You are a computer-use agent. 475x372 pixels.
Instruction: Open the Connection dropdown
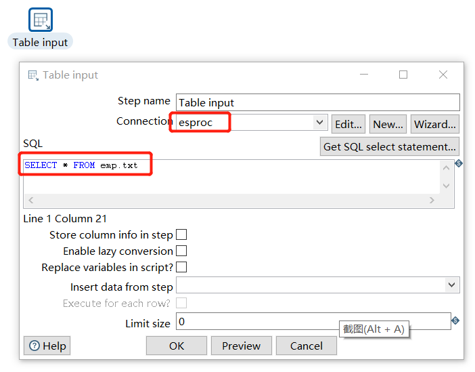pyautogui.click(x=320, y=123)
